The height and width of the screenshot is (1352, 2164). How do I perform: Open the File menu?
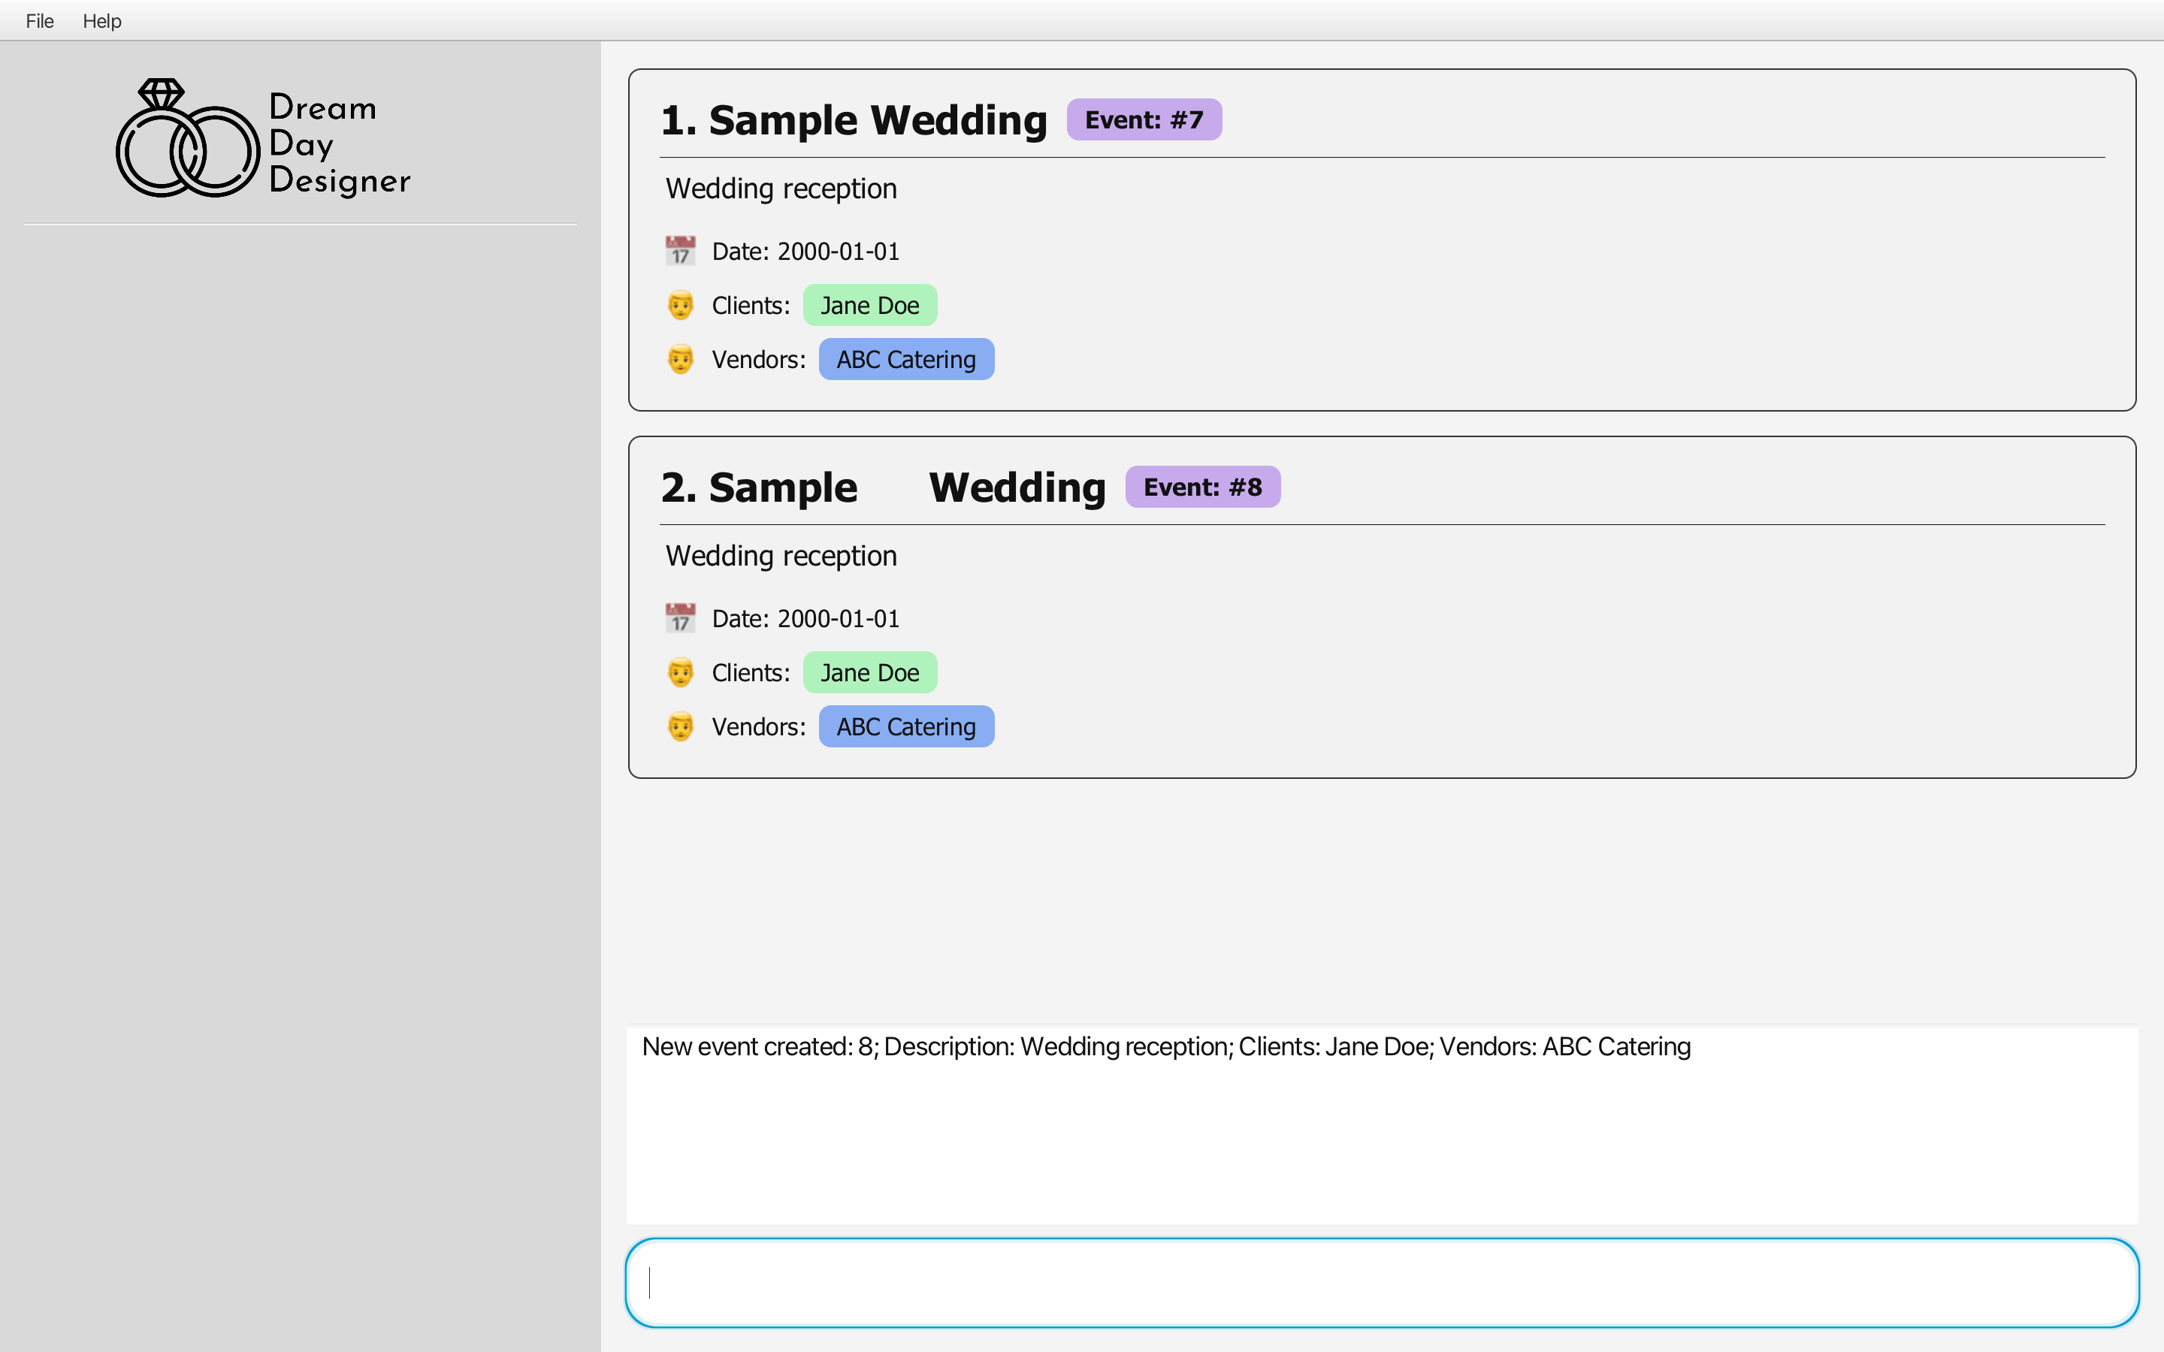click(x=39, y=20)
